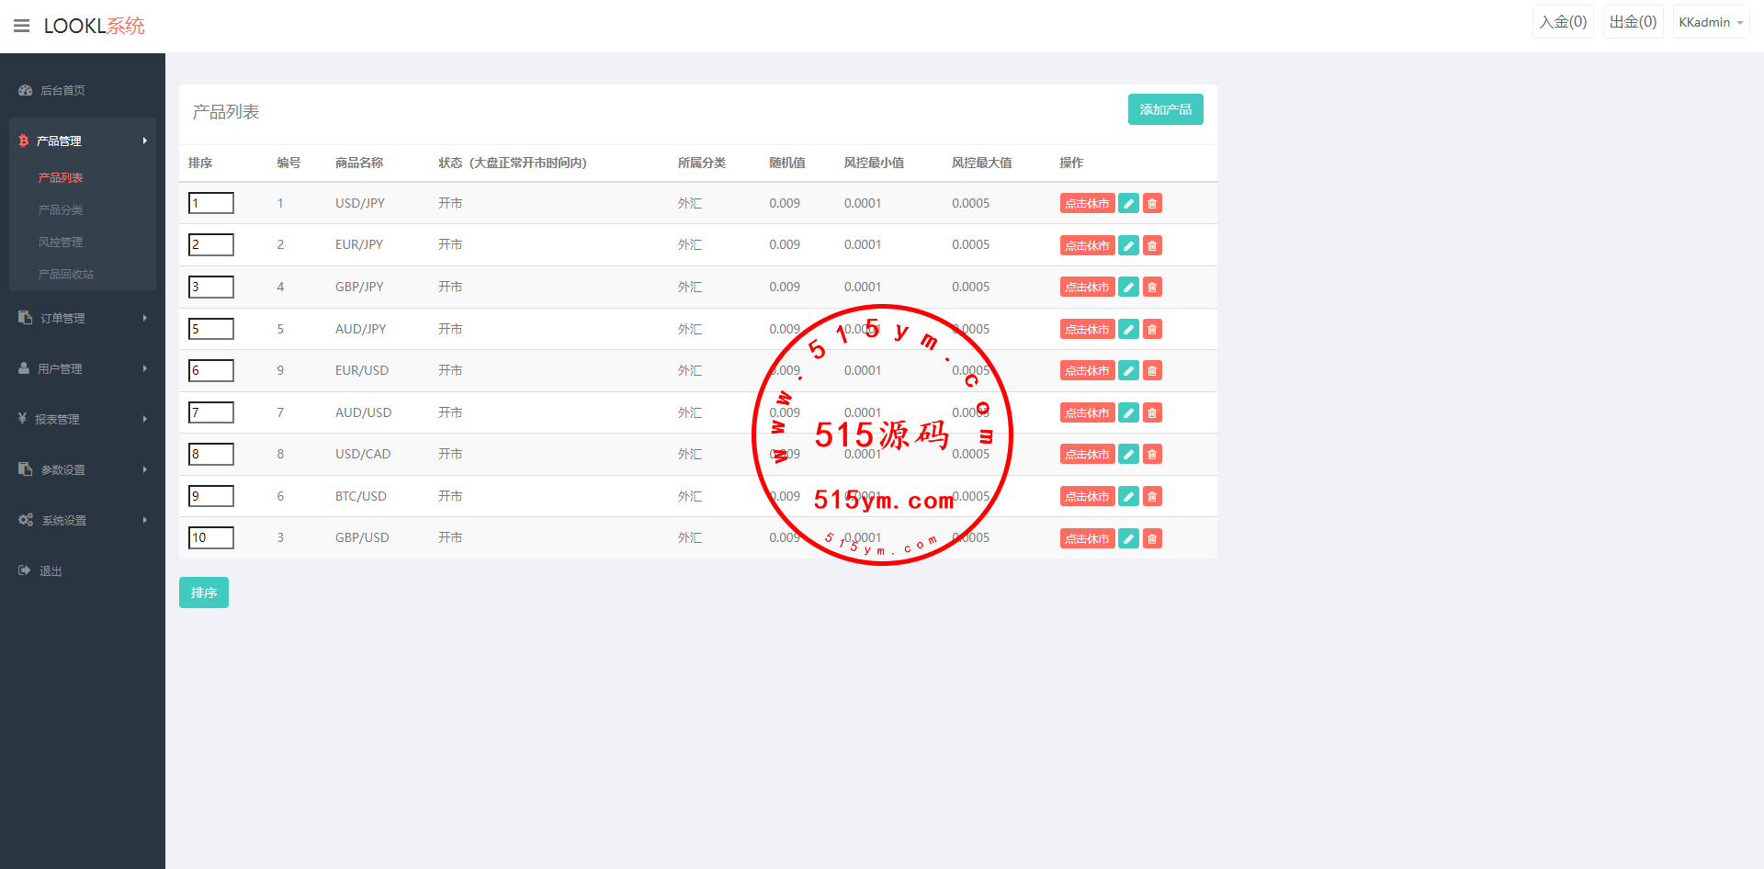Click the 入金(0) deposit notification button
The width and height of the screenshot is (1764, 869).
[1563, 22]
